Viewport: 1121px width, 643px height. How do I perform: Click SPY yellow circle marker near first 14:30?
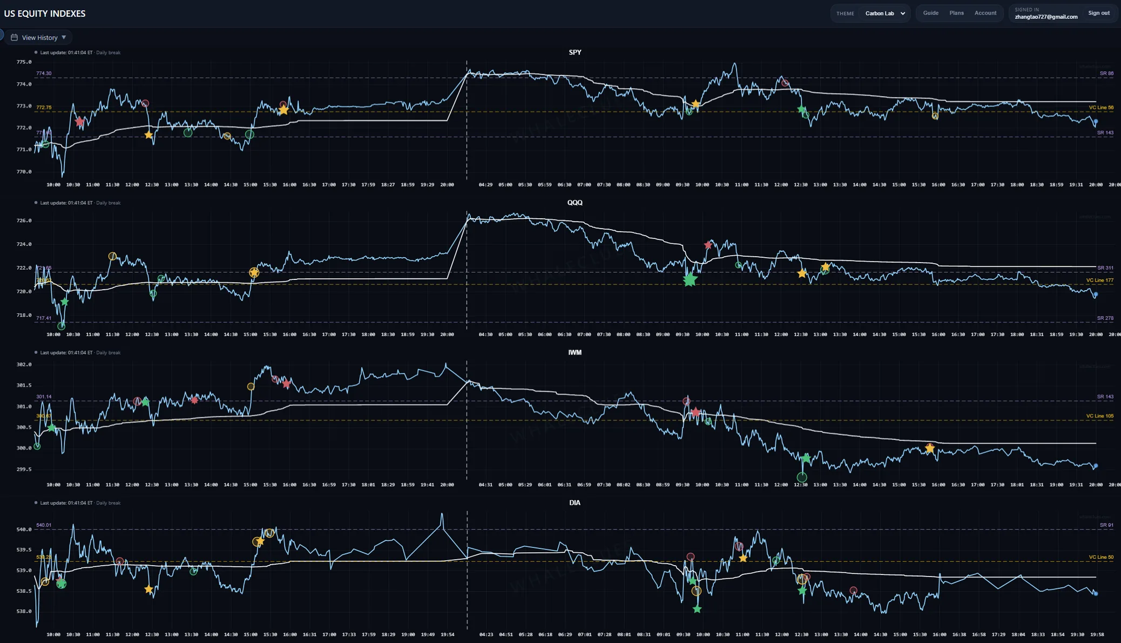coord(227,136)
